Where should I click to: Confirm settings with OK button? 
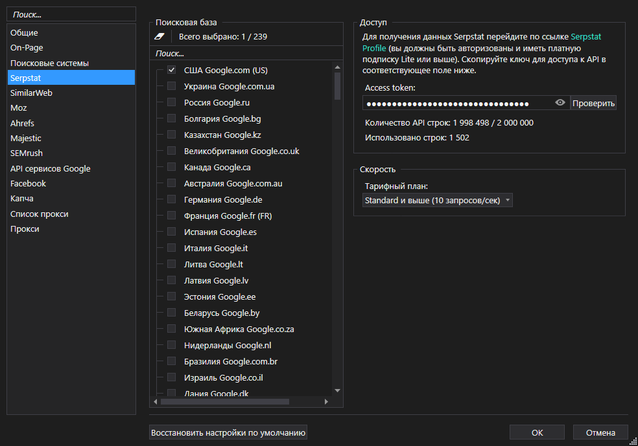point(537,432)
